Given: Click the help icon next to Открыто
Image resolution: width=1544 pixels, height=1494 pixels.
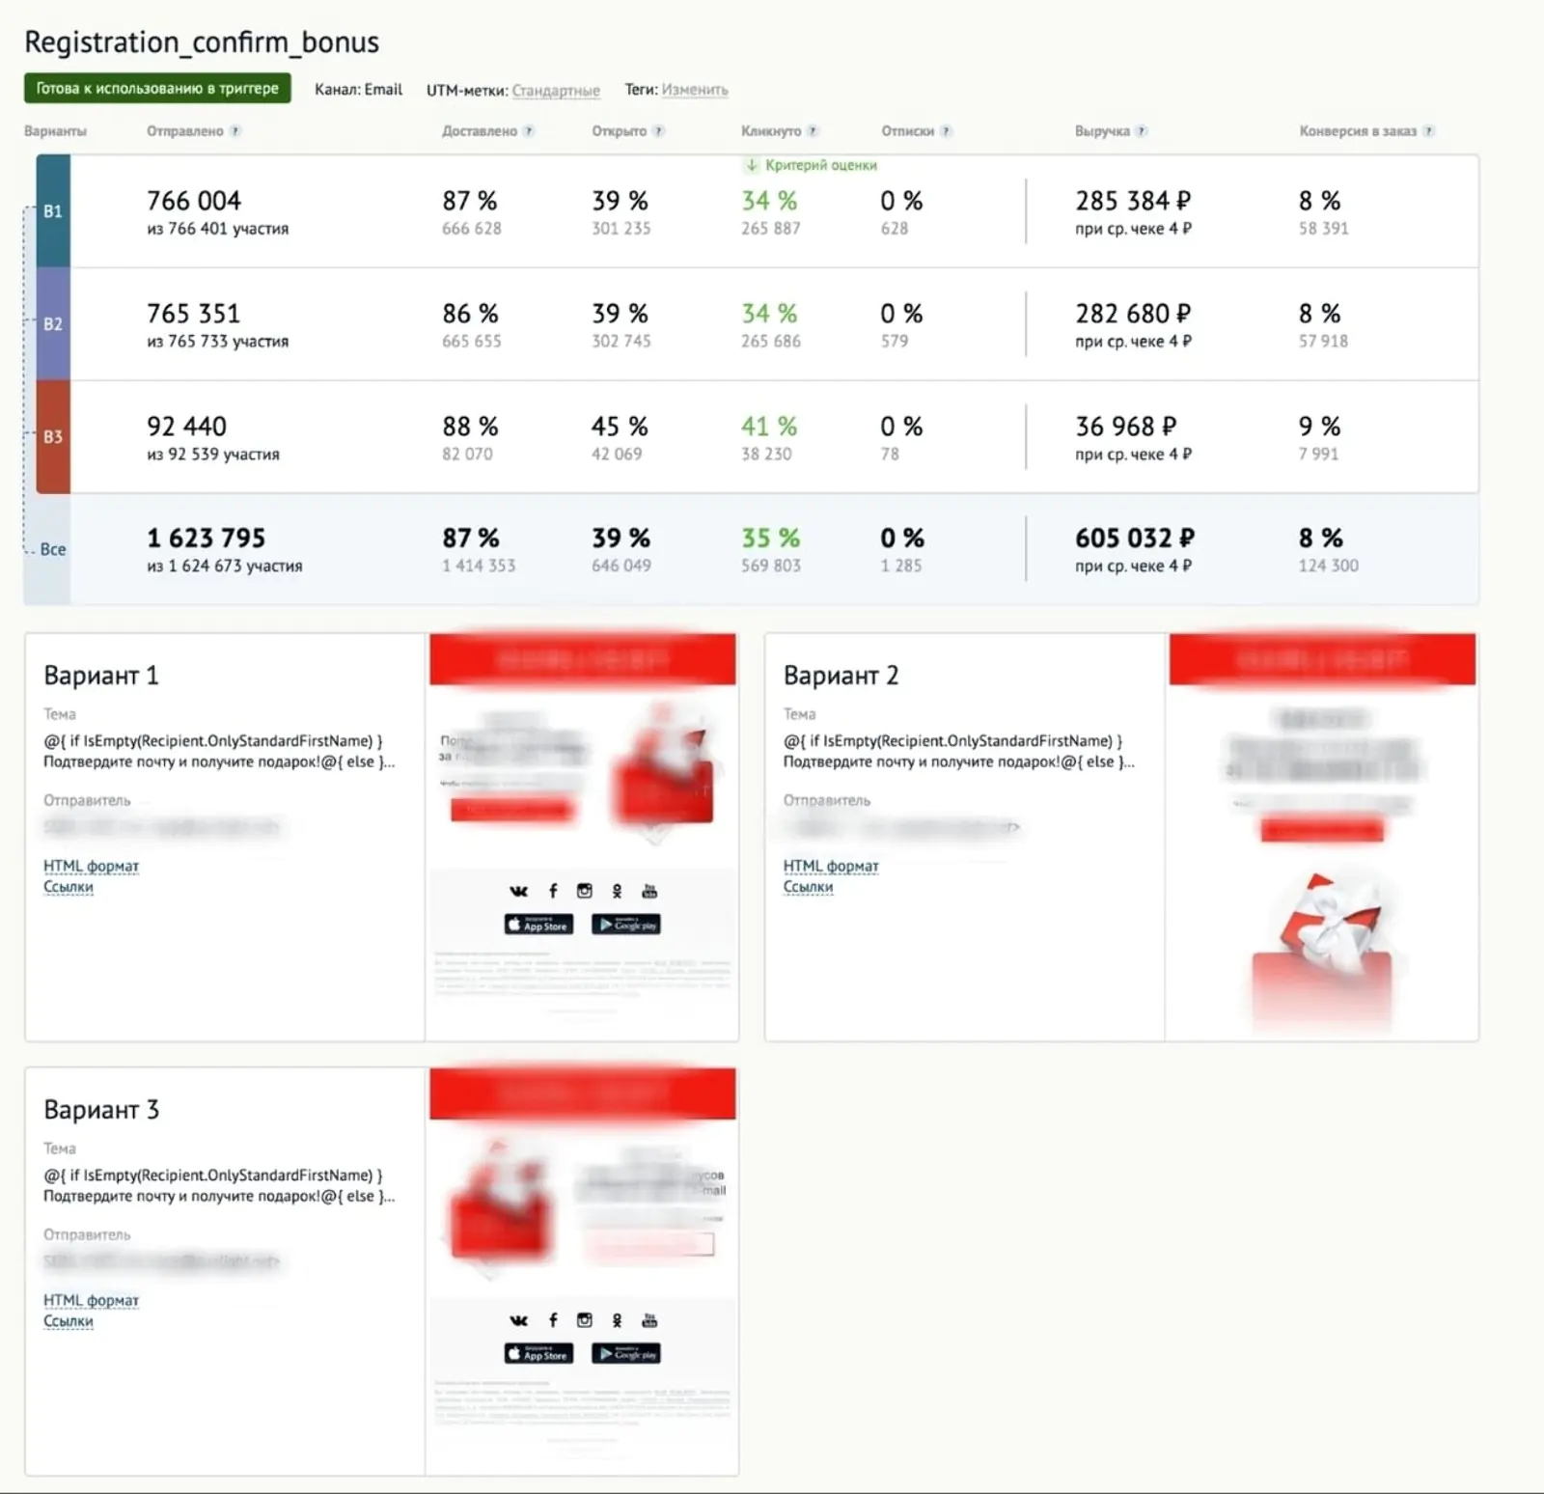Looking at the screenshot, I should [x=658, y=131].
